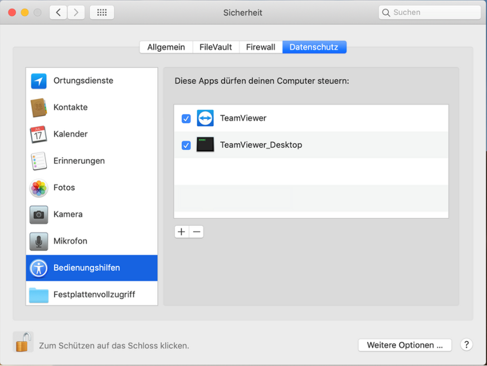The width and height of the screenshot is (487, 366).
Task: Switch to the Firewall tab
Action: pos(261,47)
